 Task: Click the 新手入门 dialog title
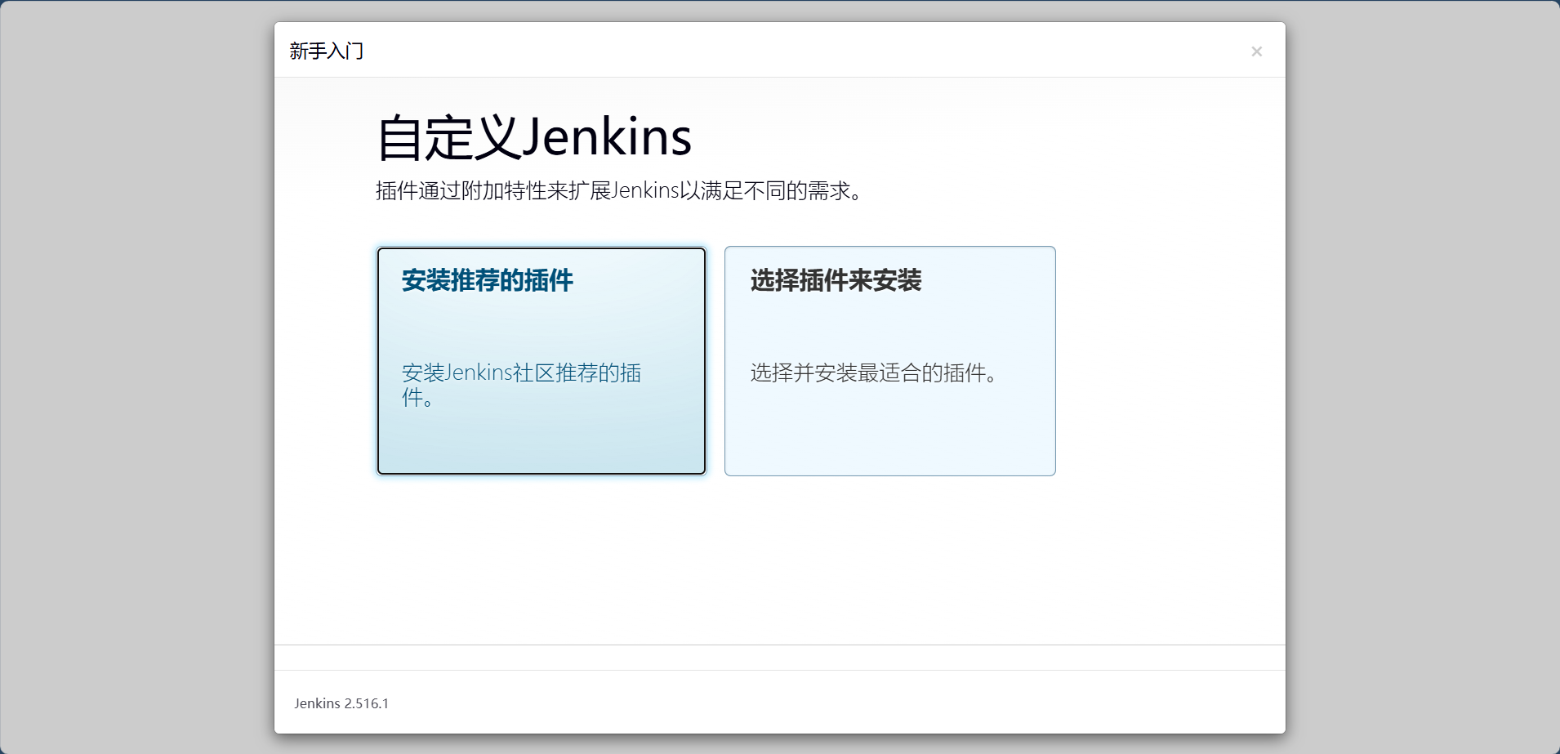[327, 51]
